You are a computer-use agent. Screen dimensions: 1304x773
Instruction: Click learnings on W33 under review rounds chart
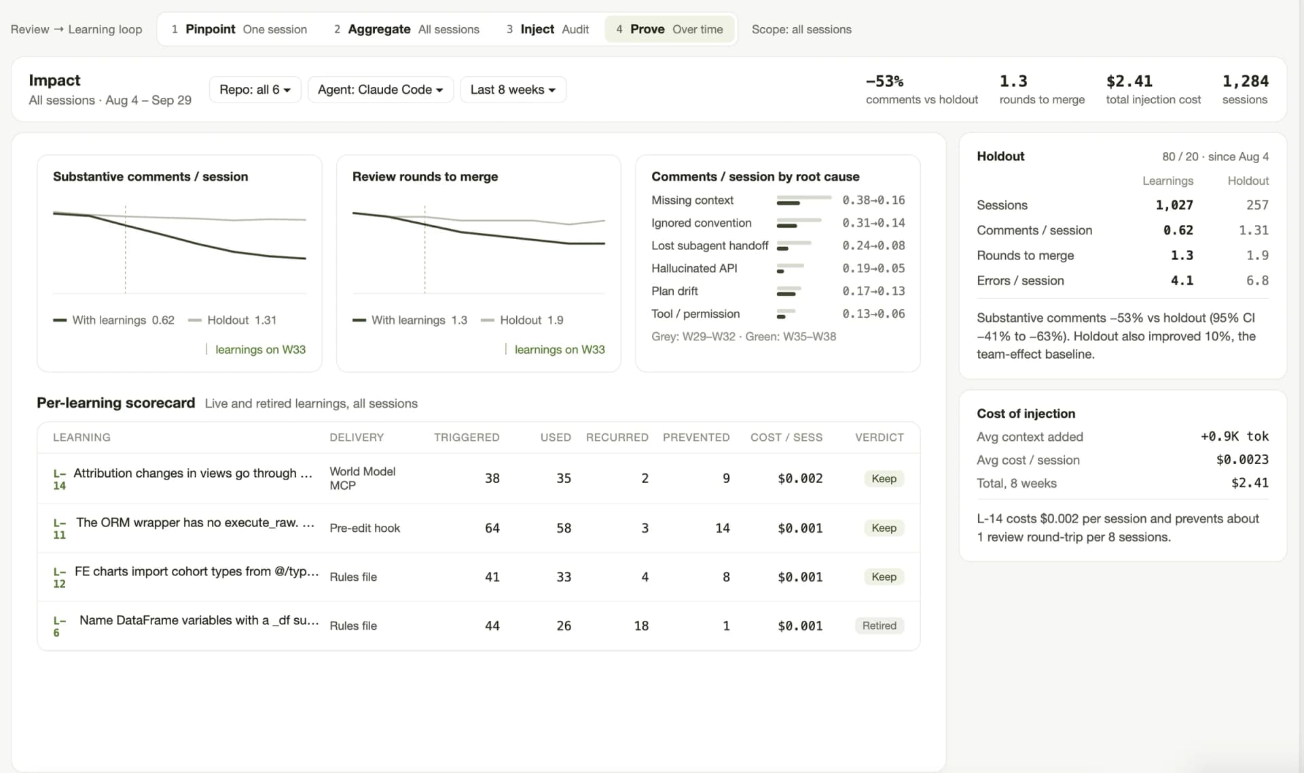point(560,349)
